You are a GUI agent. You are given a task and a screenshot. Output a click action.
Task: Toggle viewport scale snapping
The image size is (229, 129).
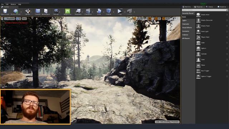tap(164, 19)
